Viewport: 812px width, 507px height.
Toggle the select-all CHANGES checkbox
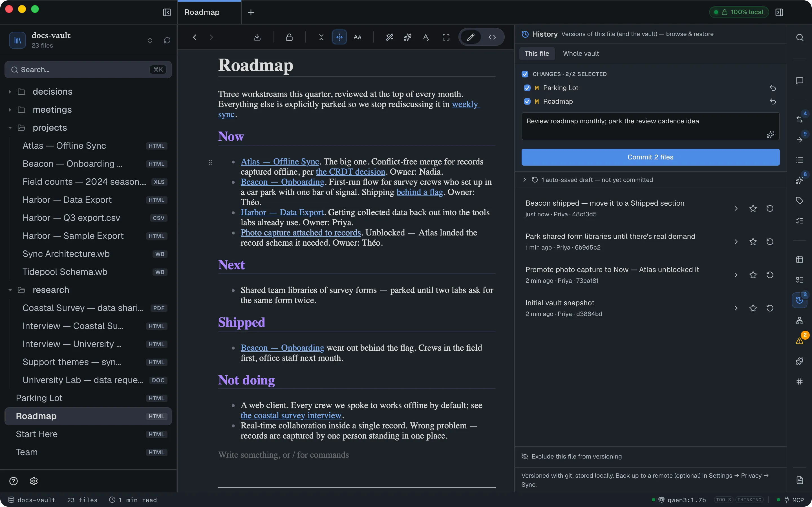(525, 74)
